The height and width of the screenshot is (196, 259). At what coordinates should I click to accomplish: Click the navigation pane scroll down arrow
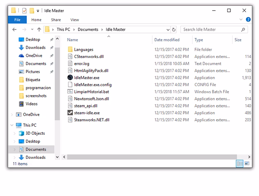click(x=57, y=157)
